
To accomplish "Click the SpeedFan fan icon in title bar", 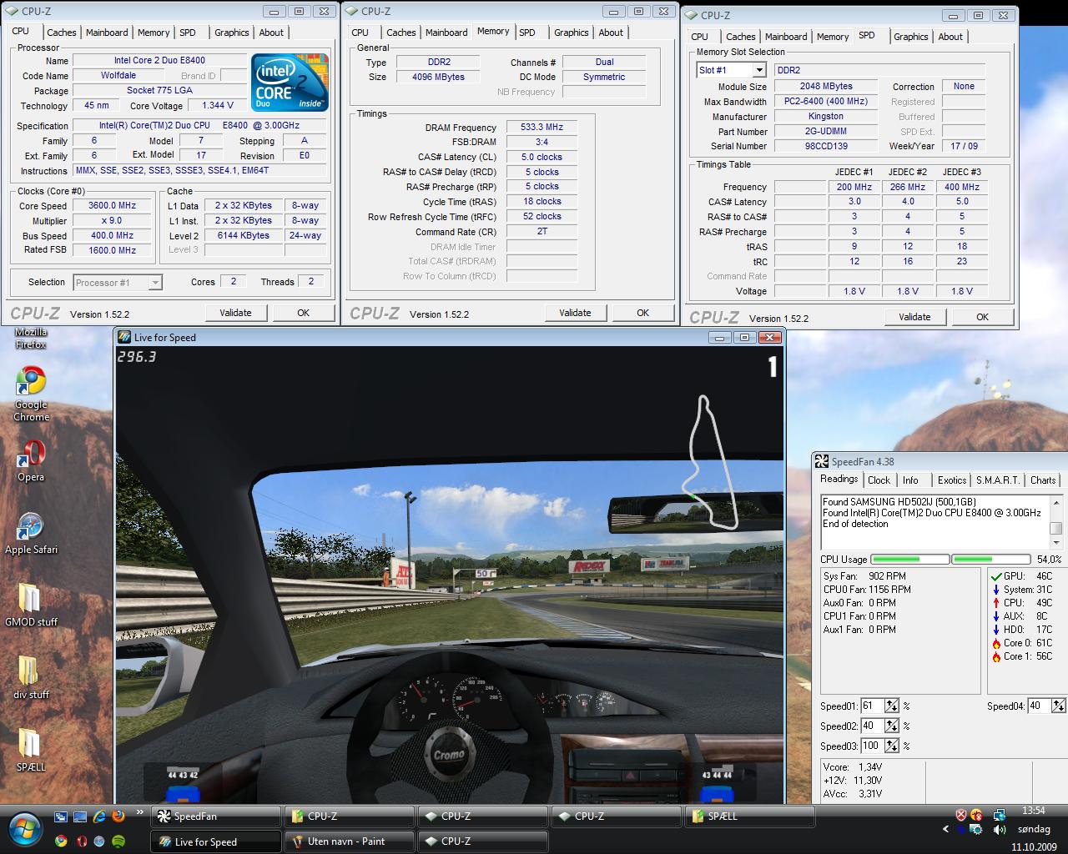I will click(822, 461).
